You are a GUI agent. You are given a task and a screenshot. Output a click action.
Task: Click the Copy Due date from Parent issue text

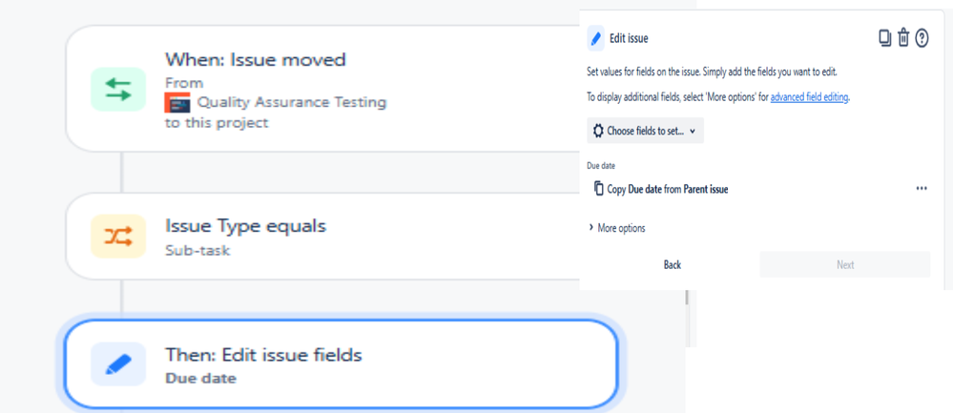click(668, 189)
